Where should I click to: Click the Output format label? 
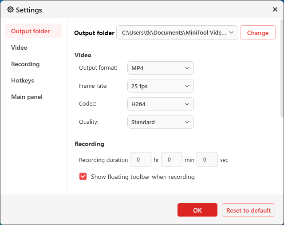98,68
